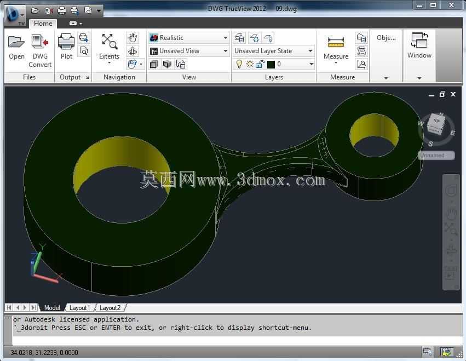Screen dimensions: 466x361
Task: Expand the quick access toolbar customize arrow
Action: tap(99, 11)
